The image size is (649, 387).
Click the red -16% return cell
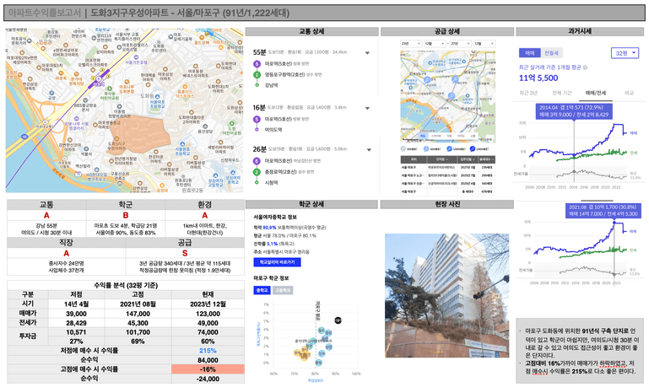tap(208, 369)
